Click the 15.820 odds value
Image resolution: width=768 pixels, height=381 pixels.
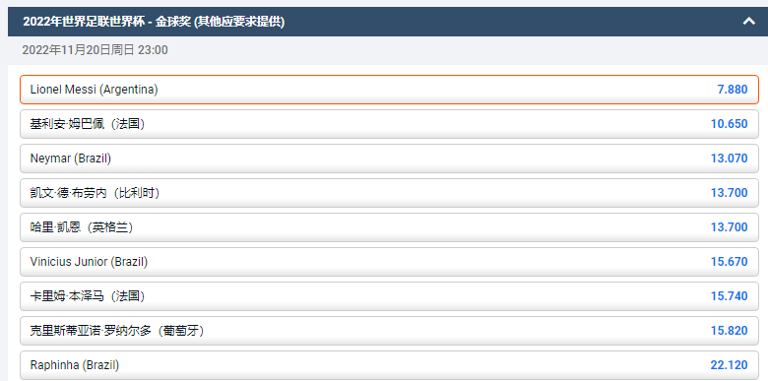[x=730, y=331]
